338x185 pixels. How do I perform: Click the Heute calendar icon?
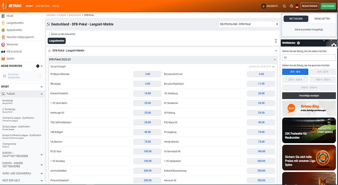pos(3,16)
